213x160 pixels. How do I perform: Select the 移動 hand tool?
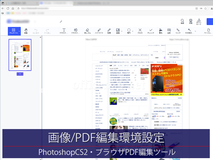[26, 31]
